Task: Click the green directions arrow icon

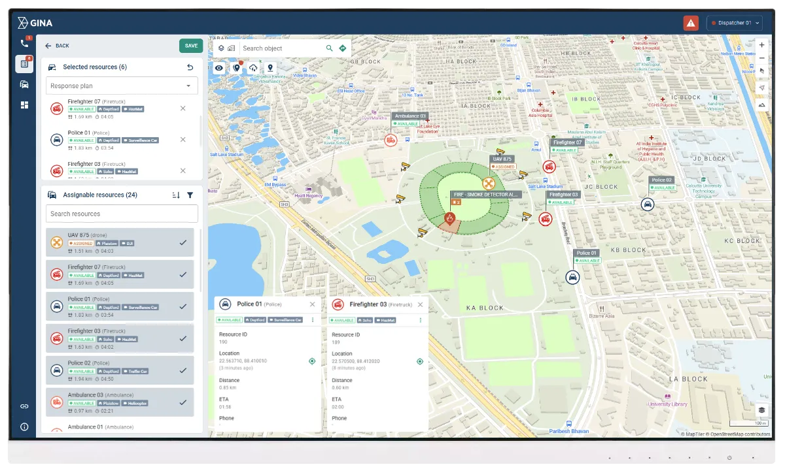Action: click(342, 48)
